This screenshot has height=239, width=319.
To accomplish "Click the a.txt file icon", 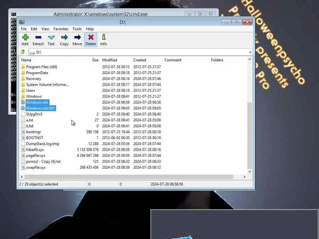I will [x=23, y=120].
